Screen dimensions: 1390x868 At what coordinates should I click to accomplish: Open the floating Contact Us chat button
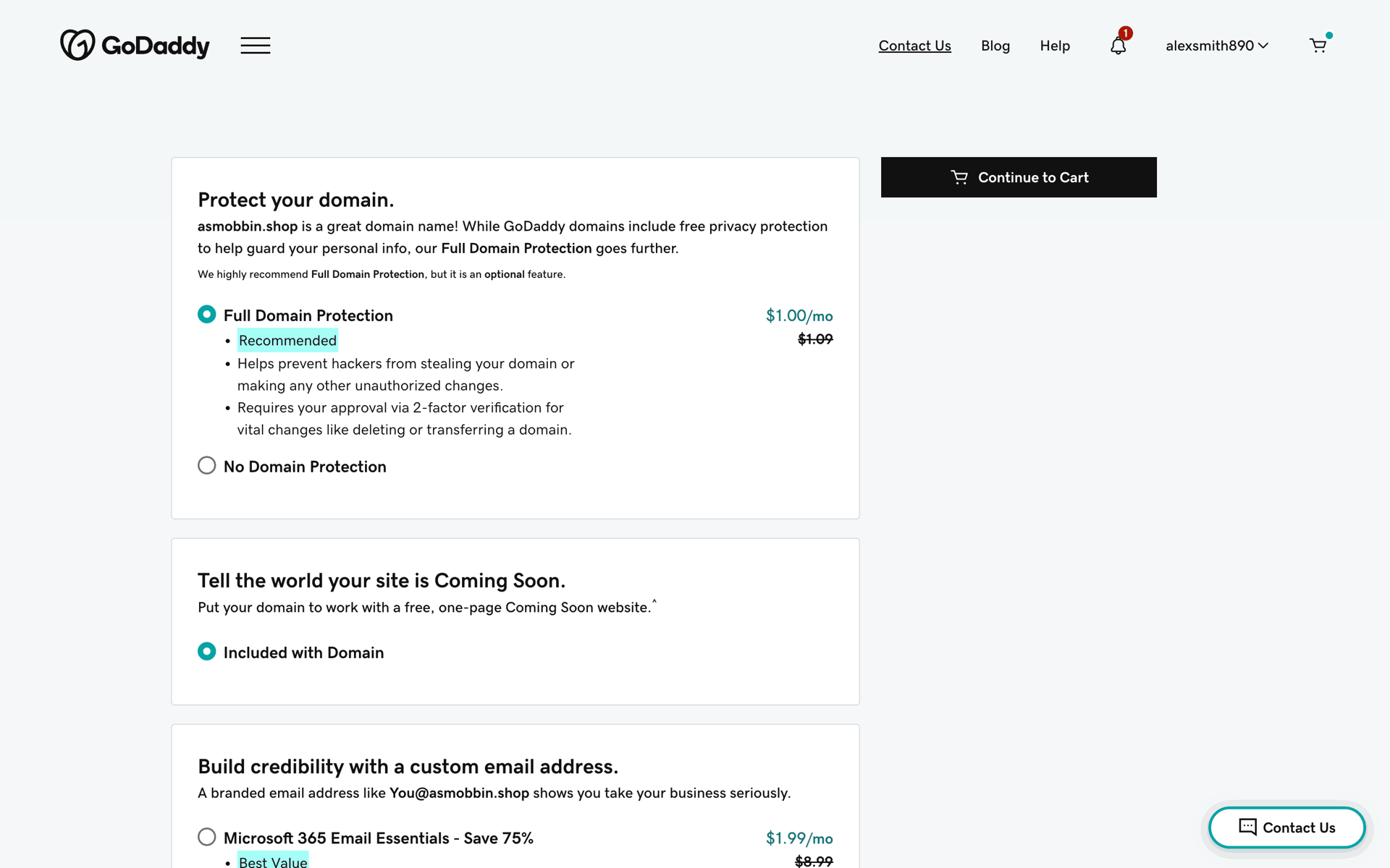pyautogui.click(x=1286, y=827)
